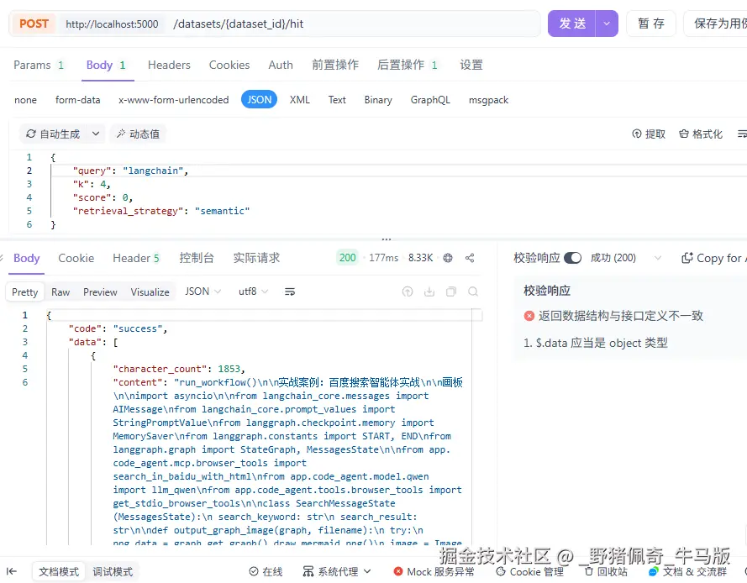Select the XML body type option
Viewport: 747px width, 583px height.
300,99
